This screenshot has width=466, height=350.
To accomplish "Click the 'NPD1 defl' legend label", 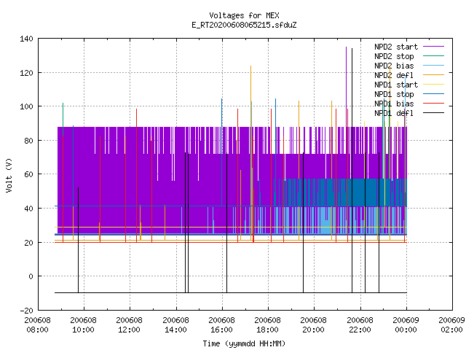I will tap(394, 114).
